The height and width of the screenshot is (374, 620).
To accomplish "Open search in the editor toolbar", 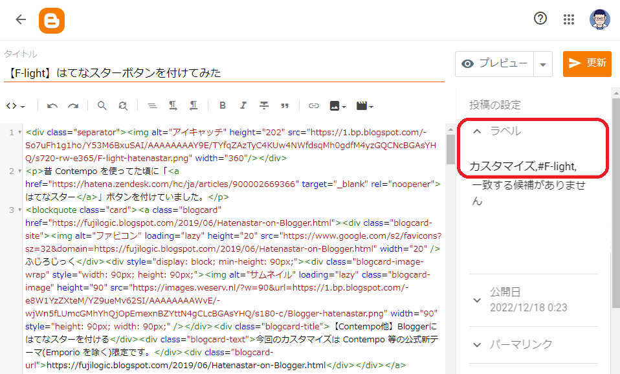I will [x=102, y=106].
